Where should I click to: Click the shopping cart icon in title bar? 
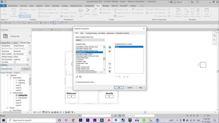click(x=192, y=2)
